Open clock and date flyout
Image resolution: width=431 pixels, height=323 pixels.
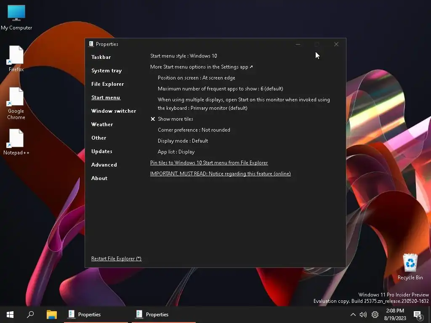pos(395,315)
